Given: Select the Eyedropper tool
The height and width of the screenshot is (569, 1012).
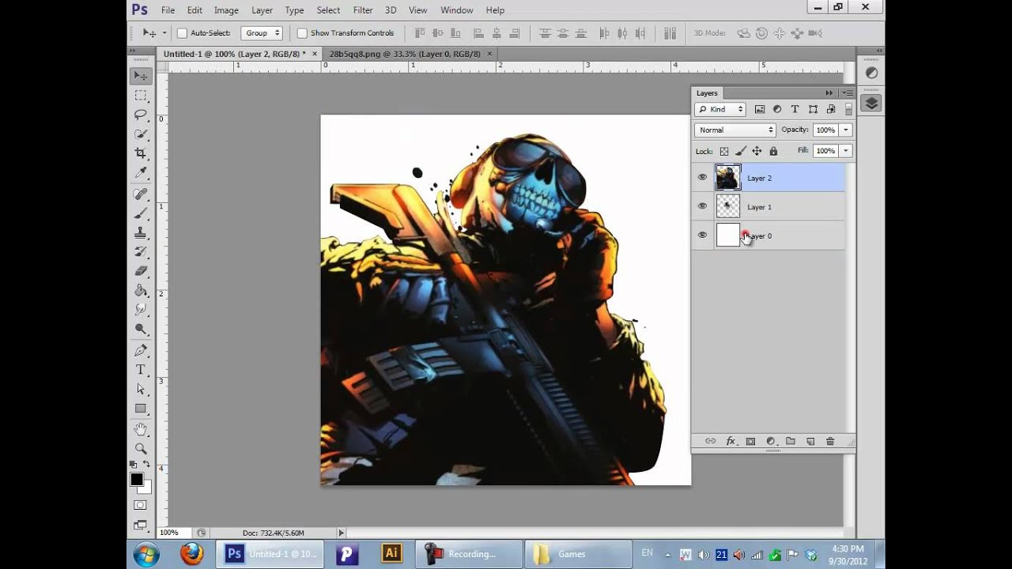Looking at the screenshot, I should click(141, 172).
